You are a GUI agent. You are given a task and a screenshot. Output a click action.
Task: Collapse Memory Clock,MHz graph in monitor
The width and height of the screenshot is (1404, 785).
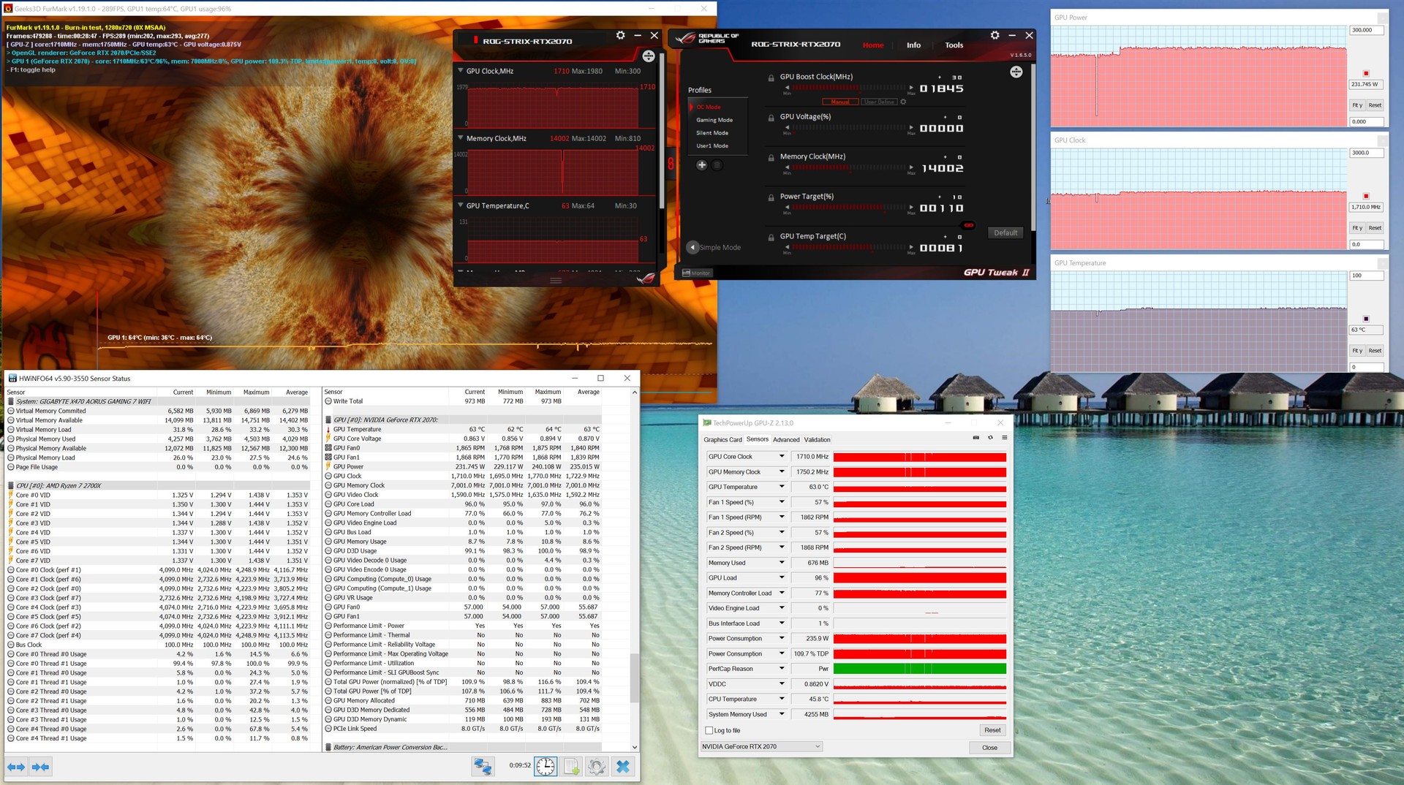461,138
